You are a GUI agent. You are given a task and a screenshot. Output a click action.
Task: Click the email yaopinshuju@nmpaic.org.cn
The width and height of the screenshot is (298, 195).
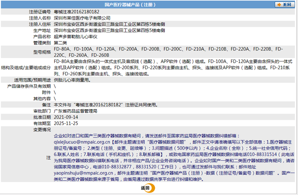click(x=83, y=173)
